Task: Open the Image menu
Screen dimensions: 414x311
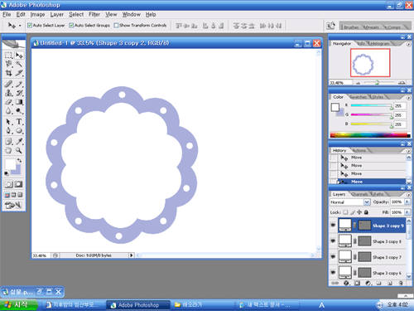Action: (x=37, y=14)
